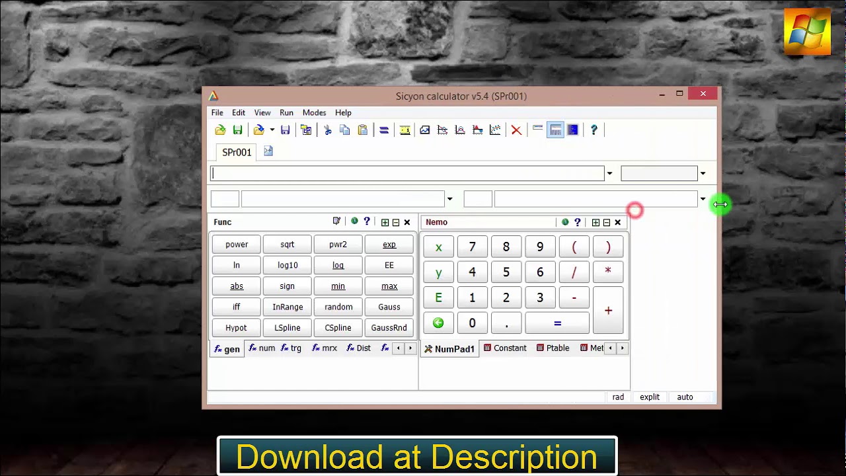This screenshot has height=476, width=846.
Task: Click the blue folder open icon
Action: pos(258,130)
